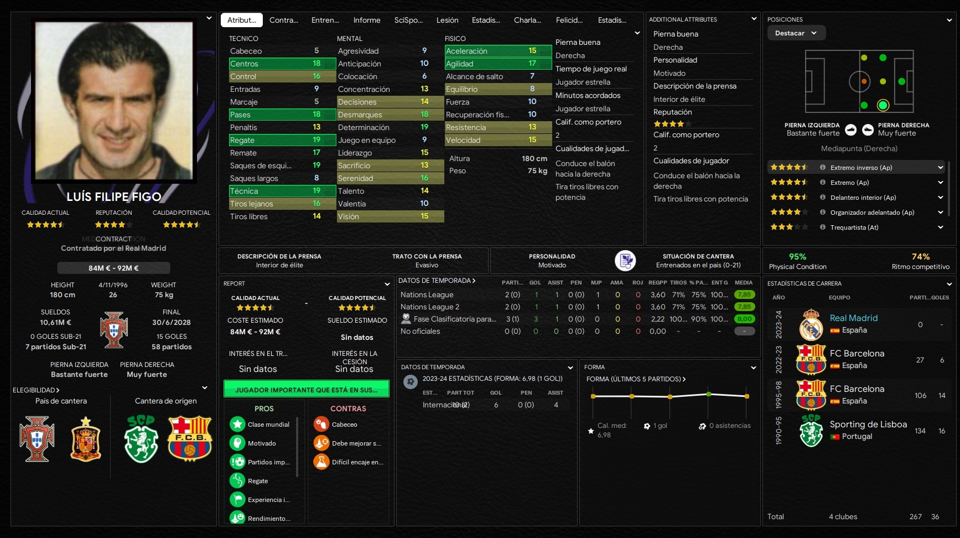
Task: Expand the Organizador adelantado (Ap) role row
Action: [941, 213]
